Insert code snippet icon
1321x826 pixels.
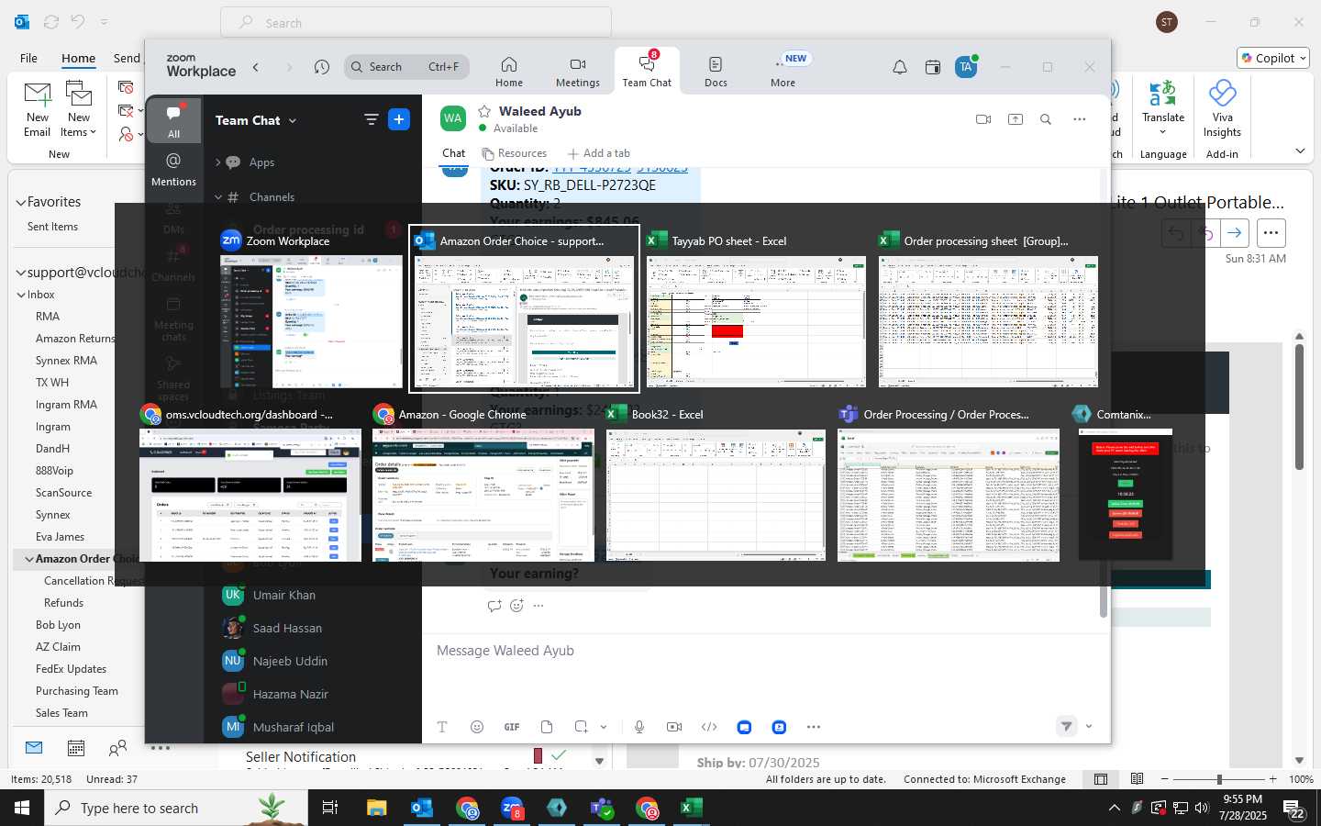[709, 727]
